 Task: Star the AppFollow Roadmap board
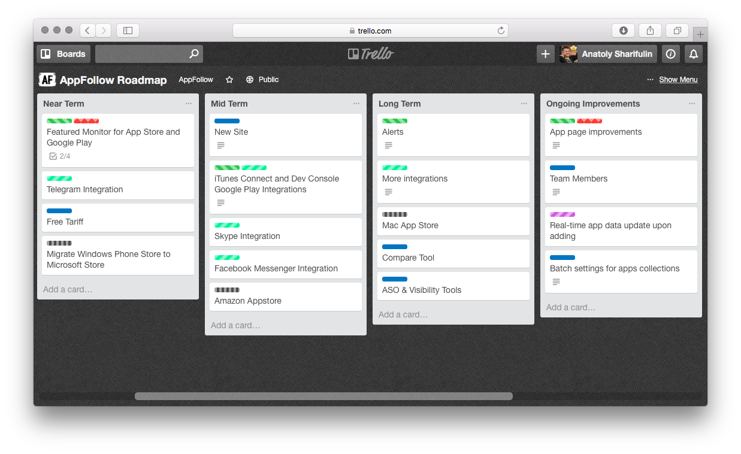pyautogui.click(x=229, y=80)
